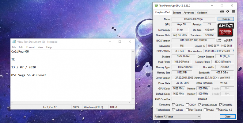Switch to the Graphics Card tab
Screen dimensions: 243x123
point(163,12)
